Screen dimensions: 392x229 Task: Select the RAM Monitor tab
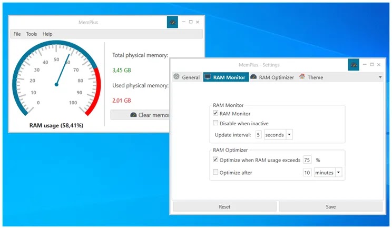coord(226,77)
